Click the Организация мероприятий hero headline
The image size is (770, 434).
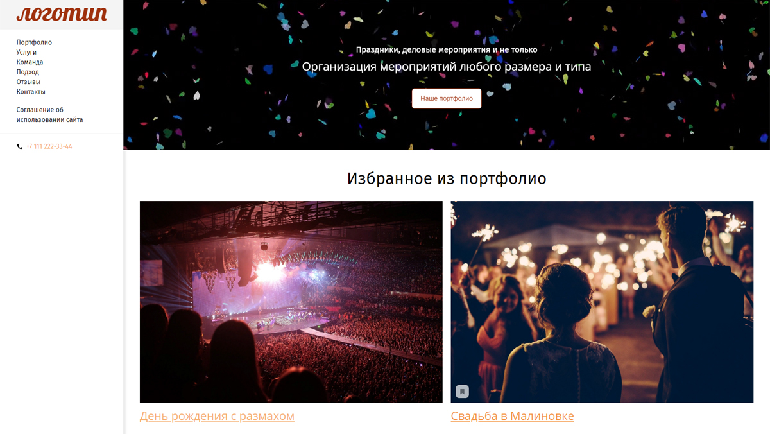pos(447,67)
